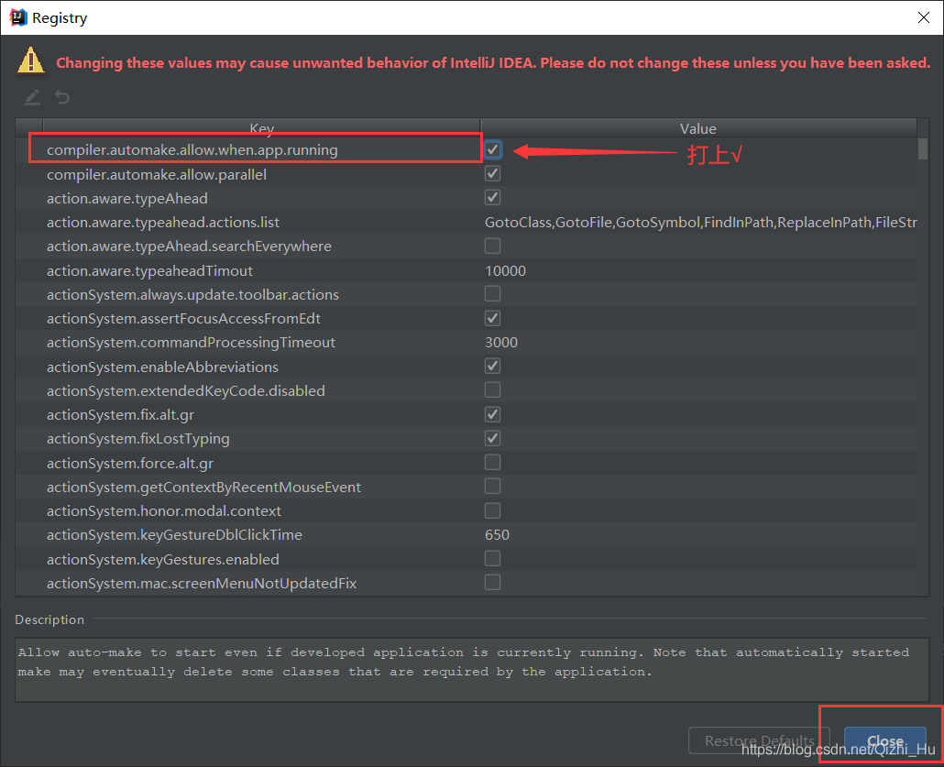
Task: Click the Value column header
Action: (698, 128)
